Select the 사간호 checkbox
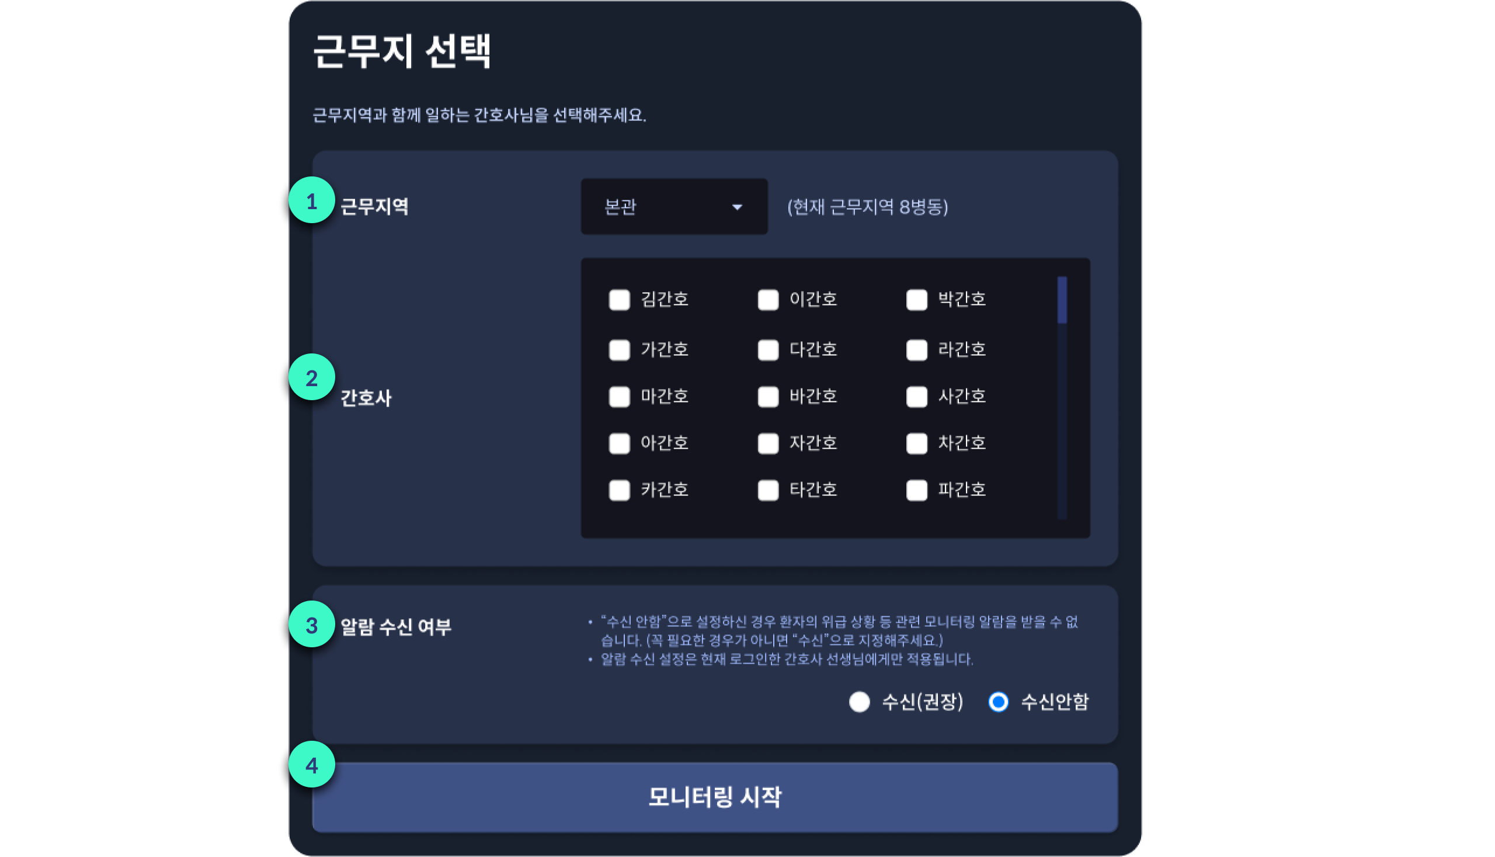 tap(916, 397)
